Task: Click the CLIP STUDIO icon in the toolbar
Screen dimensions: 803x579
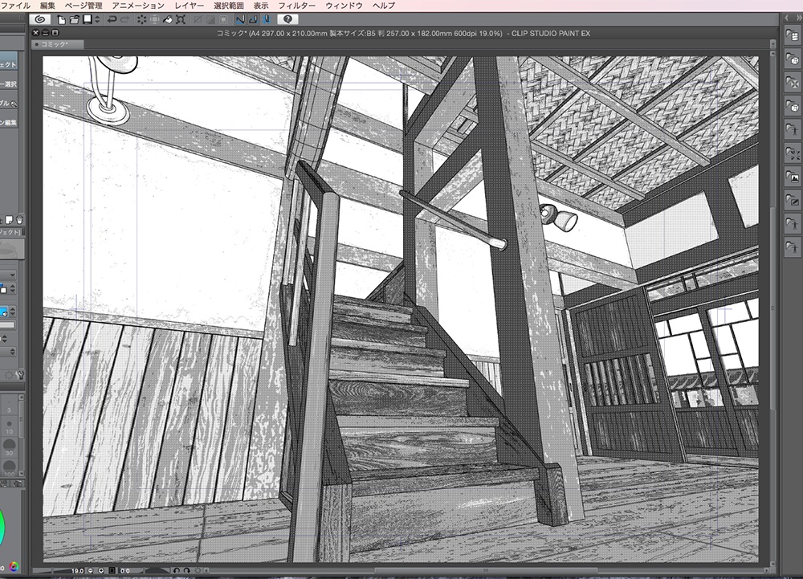Action: pos(41,20)
